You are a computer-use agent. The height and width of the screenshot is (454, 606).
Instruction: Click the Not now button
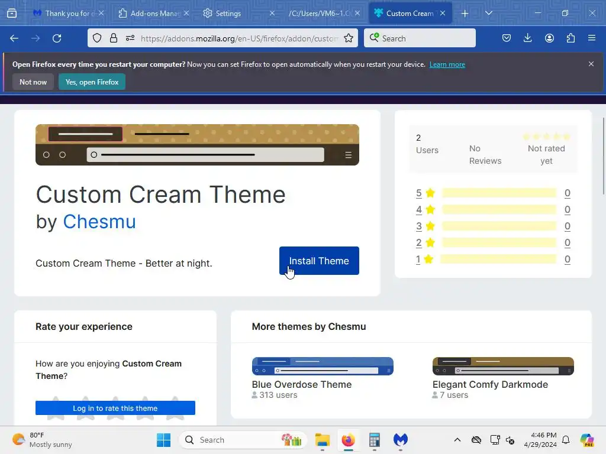33,82
